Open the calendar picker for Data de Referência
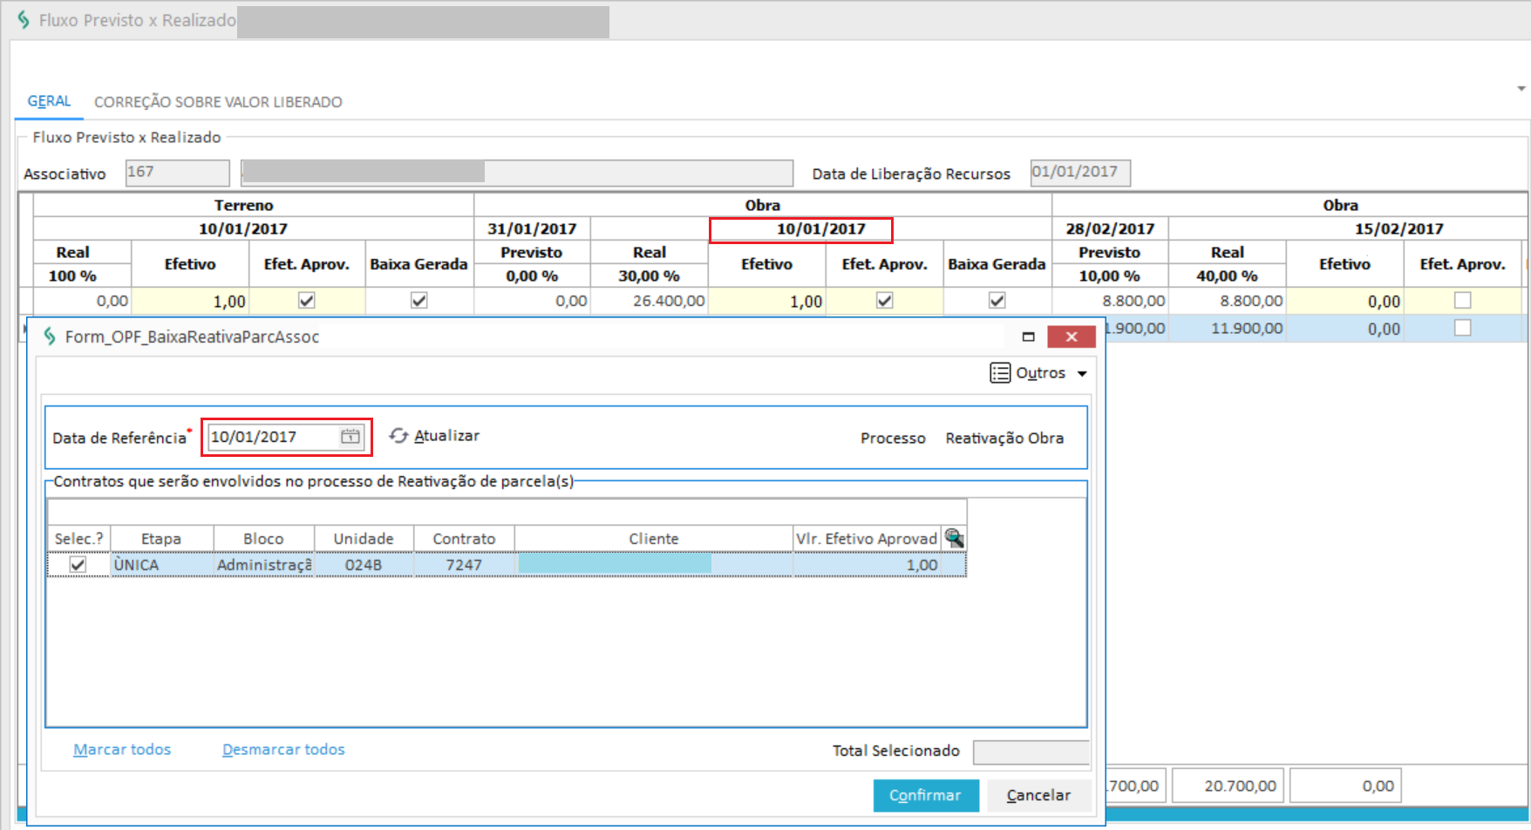Screen dimensions: 1531x830 [x=350, y=437]
